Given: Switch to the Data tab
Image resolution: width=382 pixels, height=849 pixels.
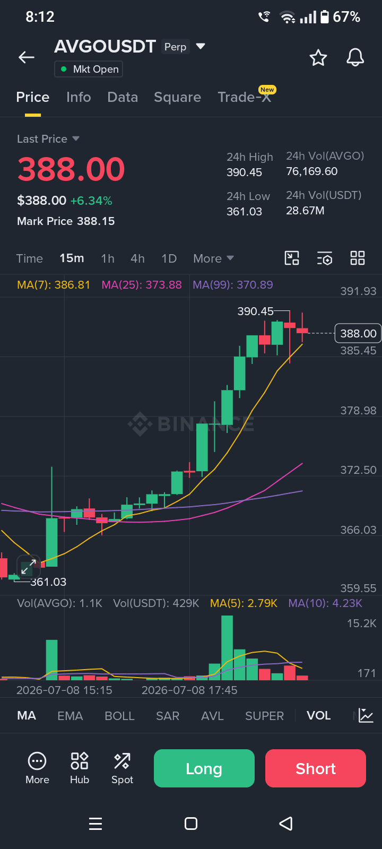Looking at the screenshot, I should click(123, 97).
